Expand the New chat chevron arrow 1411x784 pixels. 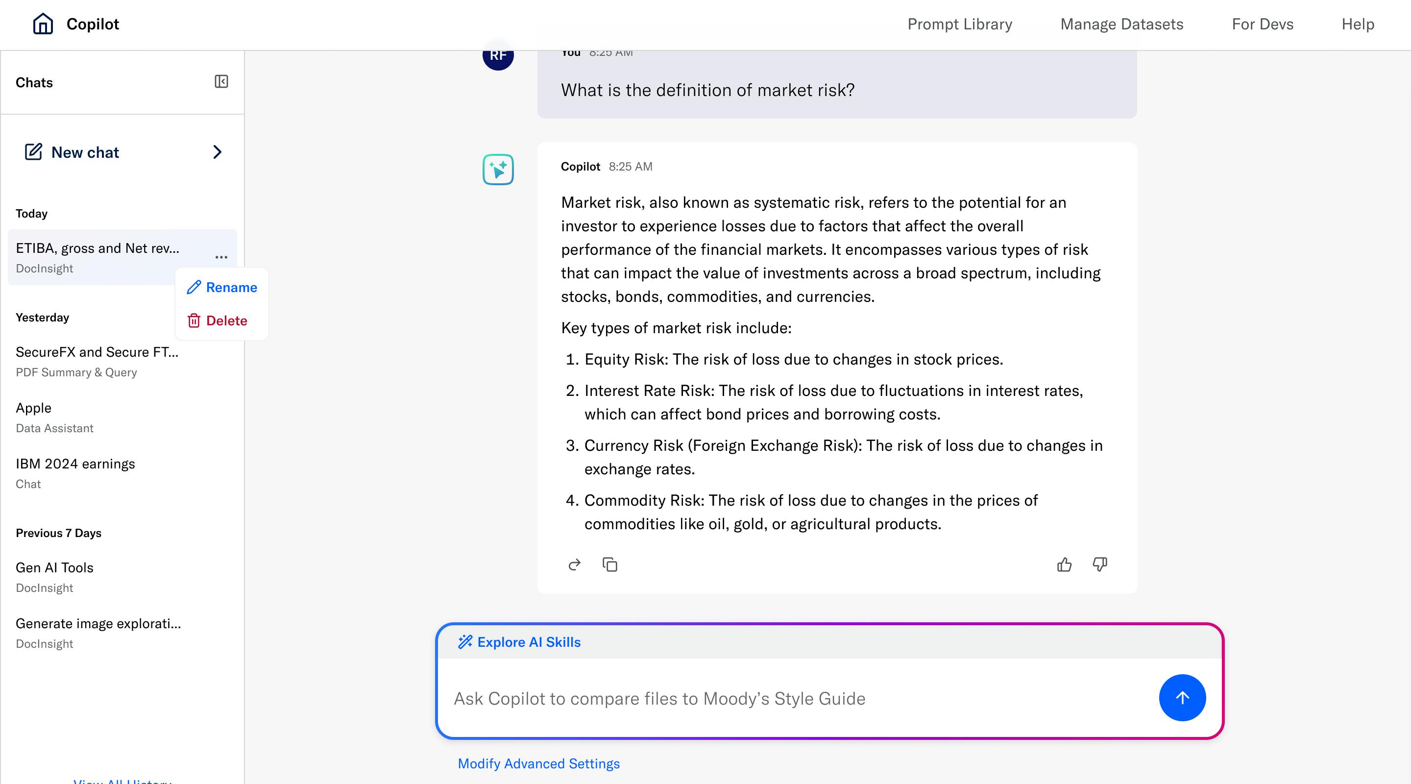(x=218, y=152)
